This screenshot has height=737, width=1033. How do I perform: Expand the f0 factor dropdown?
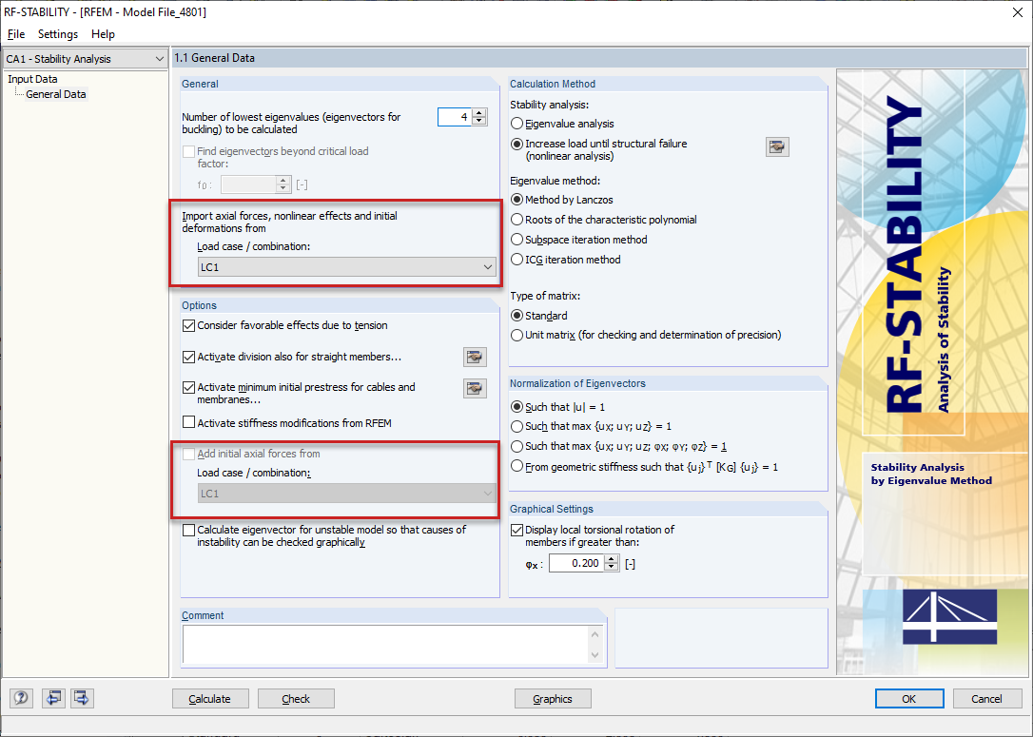[x=282, y=184]
